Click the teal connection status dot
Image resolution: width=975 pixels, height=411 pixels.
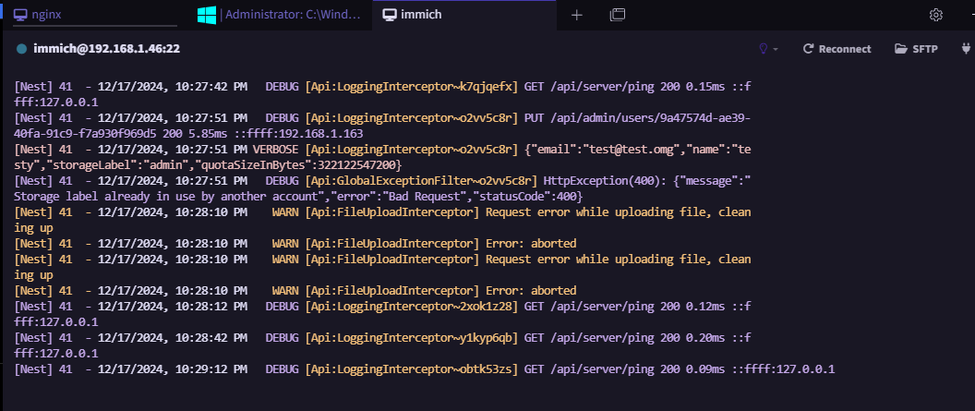(21, 48)
